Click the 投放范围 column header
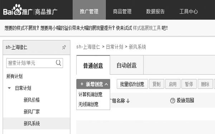Viewport: 215px width, 134px height. tap(185, 100)
